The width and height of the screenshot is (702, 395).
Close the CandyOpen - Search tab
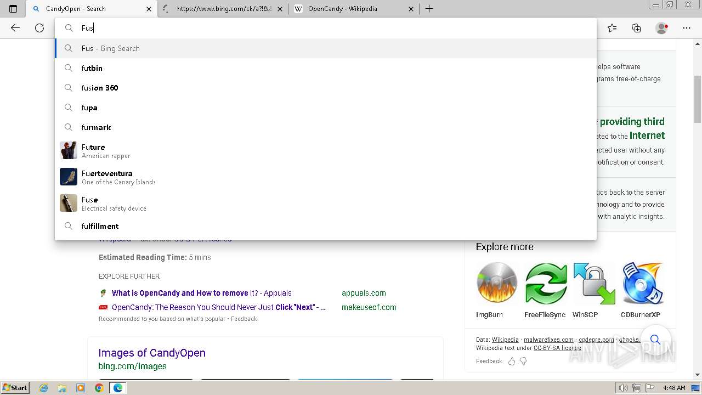[149, 9]
